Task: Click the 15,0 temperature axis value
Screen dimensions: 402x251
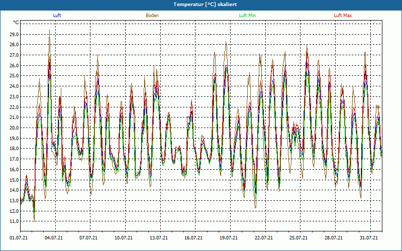Action: (14, 180)
